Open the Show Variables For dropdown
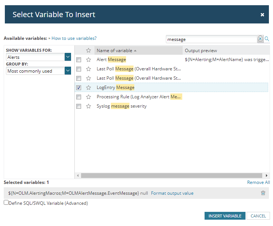 68,57
